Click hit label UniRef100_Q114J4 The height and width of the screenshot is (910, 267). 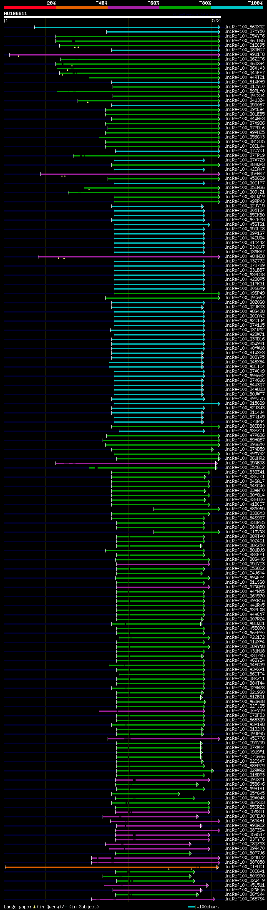point(244,412)
